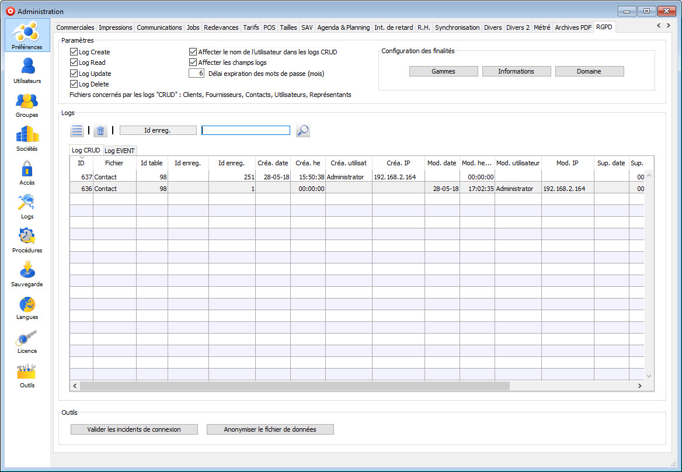Uncheck the Log Create checkbox
The image size is (682, 472).
pyautogui.click(x=74, y=52)
